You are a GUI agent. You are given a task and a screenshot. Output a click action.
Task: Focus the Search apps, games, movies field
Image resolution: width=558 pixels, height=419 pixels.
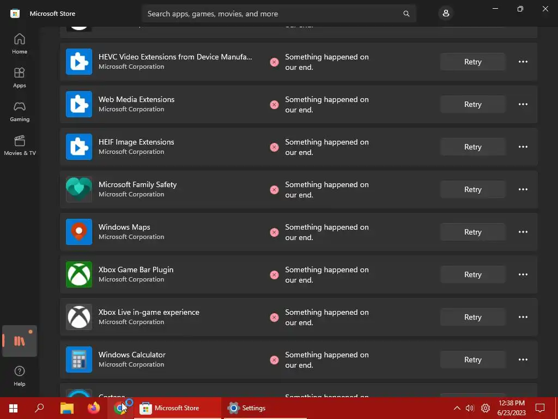[x=278, y=14]
